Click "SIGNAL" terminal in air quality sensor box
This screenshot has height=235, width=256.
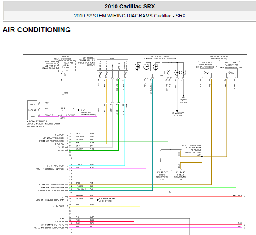pyautogui.click(x=33, y=117)
